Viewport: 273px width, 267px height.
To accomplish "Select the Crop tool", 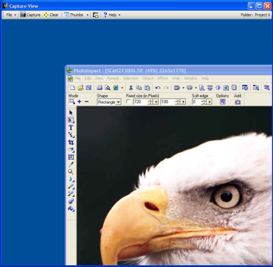I will [71, 142].
